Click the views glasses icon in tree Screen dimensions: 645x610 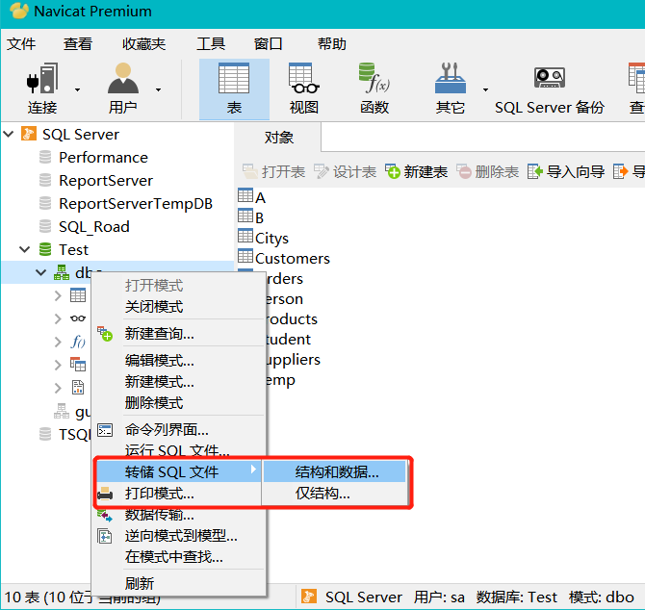pos(78,318)
